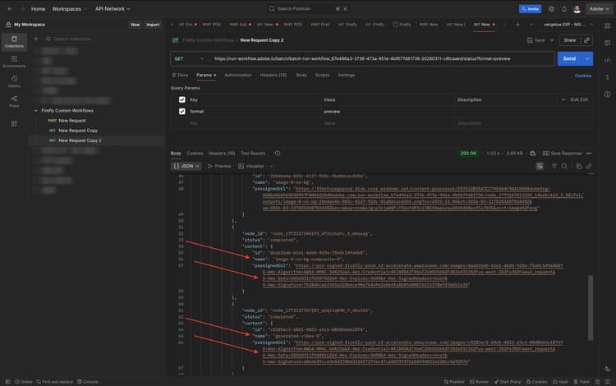Switch to the request Headers (13) tab
Screen dimensions: 616x386
[273, 75]
